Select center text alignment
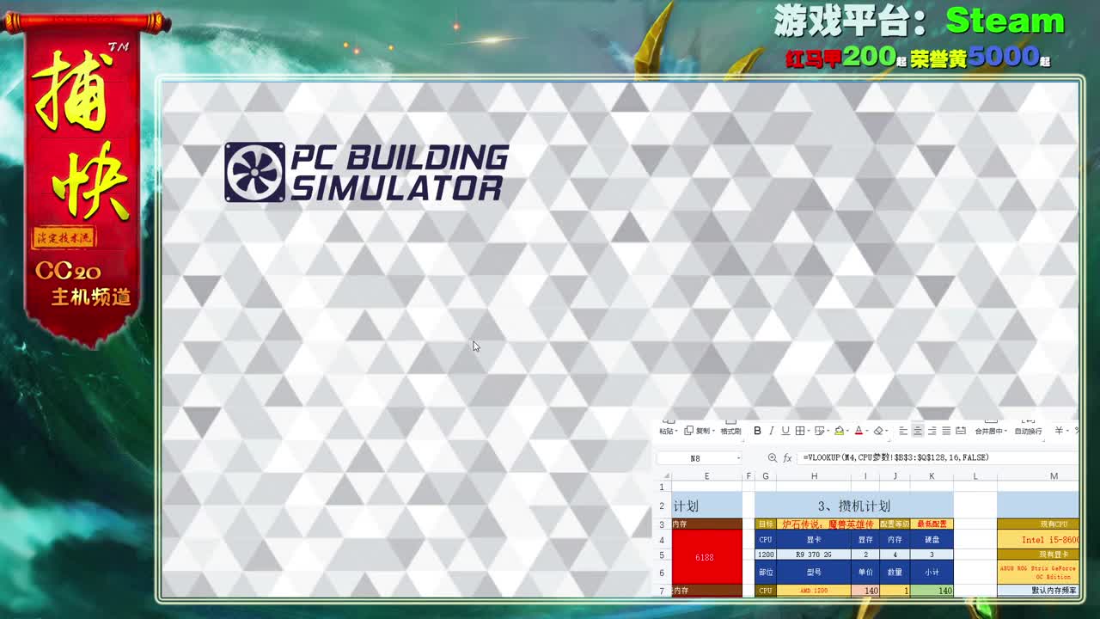Viewport: 1100px width, 619px height. [x=918, y=431]
